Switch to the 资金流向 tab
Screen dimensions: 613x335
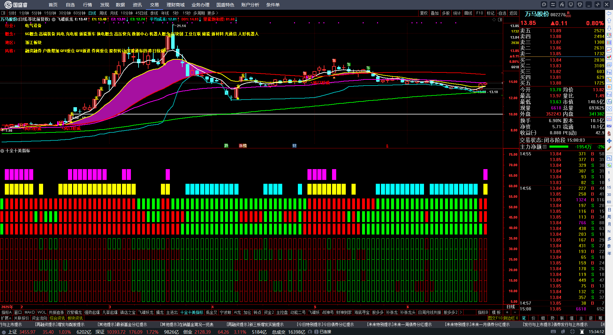point(39,318)
